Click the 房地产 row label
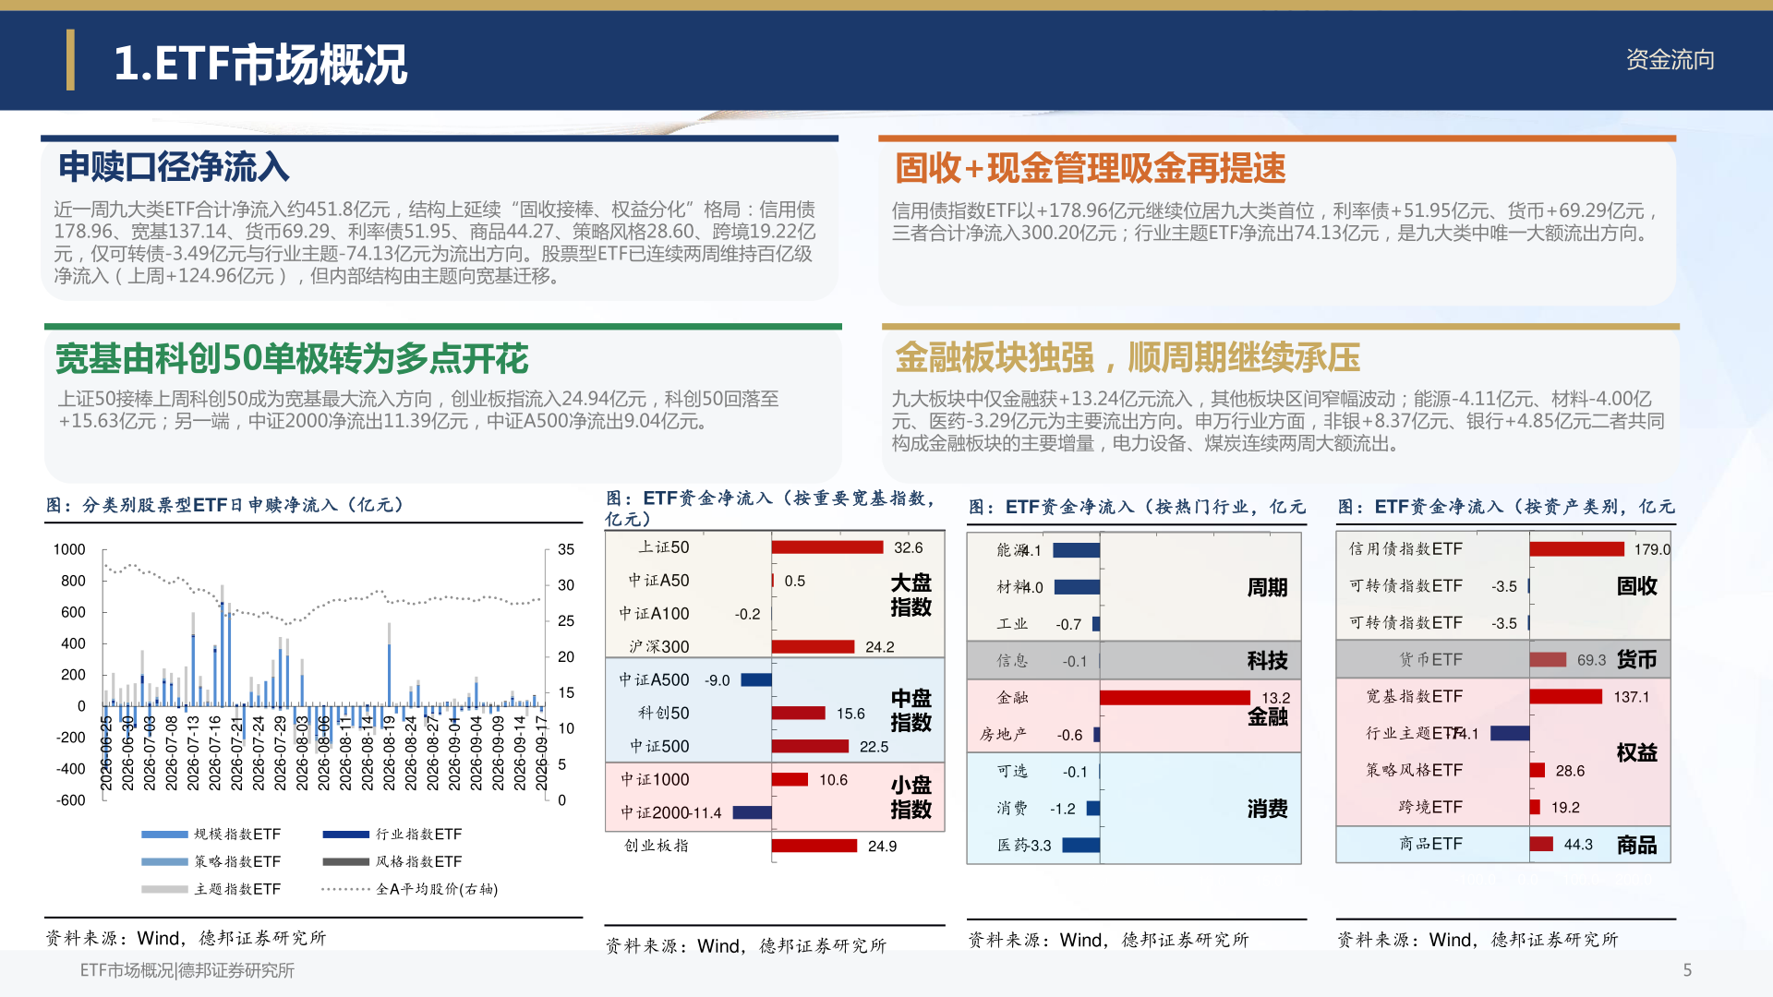Screen dimensions: 1773x997 (1003, 735)
